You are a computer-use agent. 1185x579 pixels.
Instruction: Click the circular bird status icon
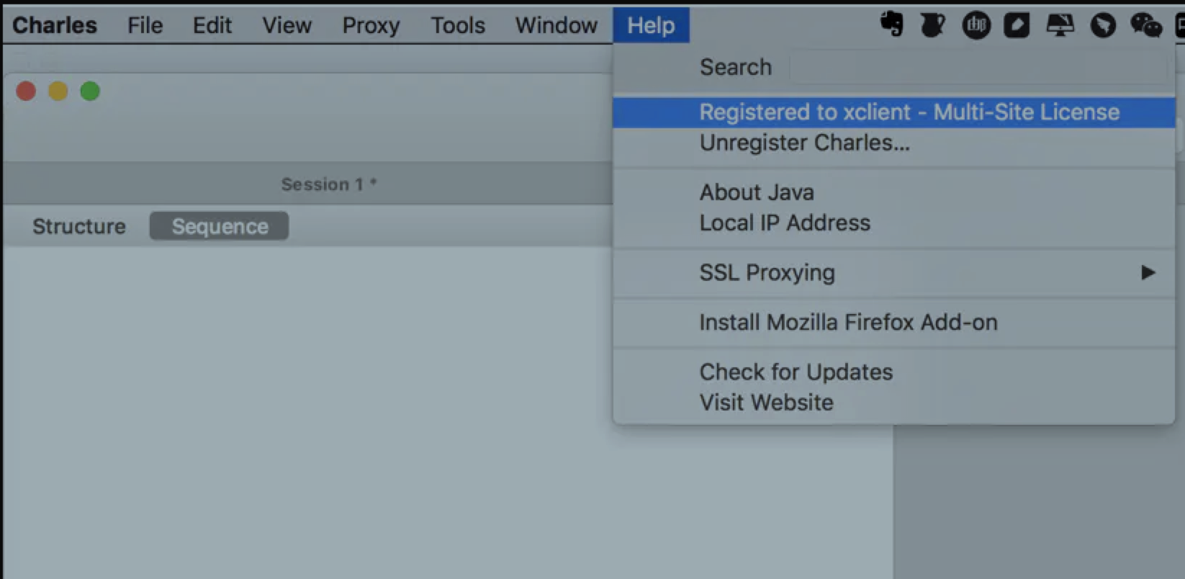point(1102,25)
